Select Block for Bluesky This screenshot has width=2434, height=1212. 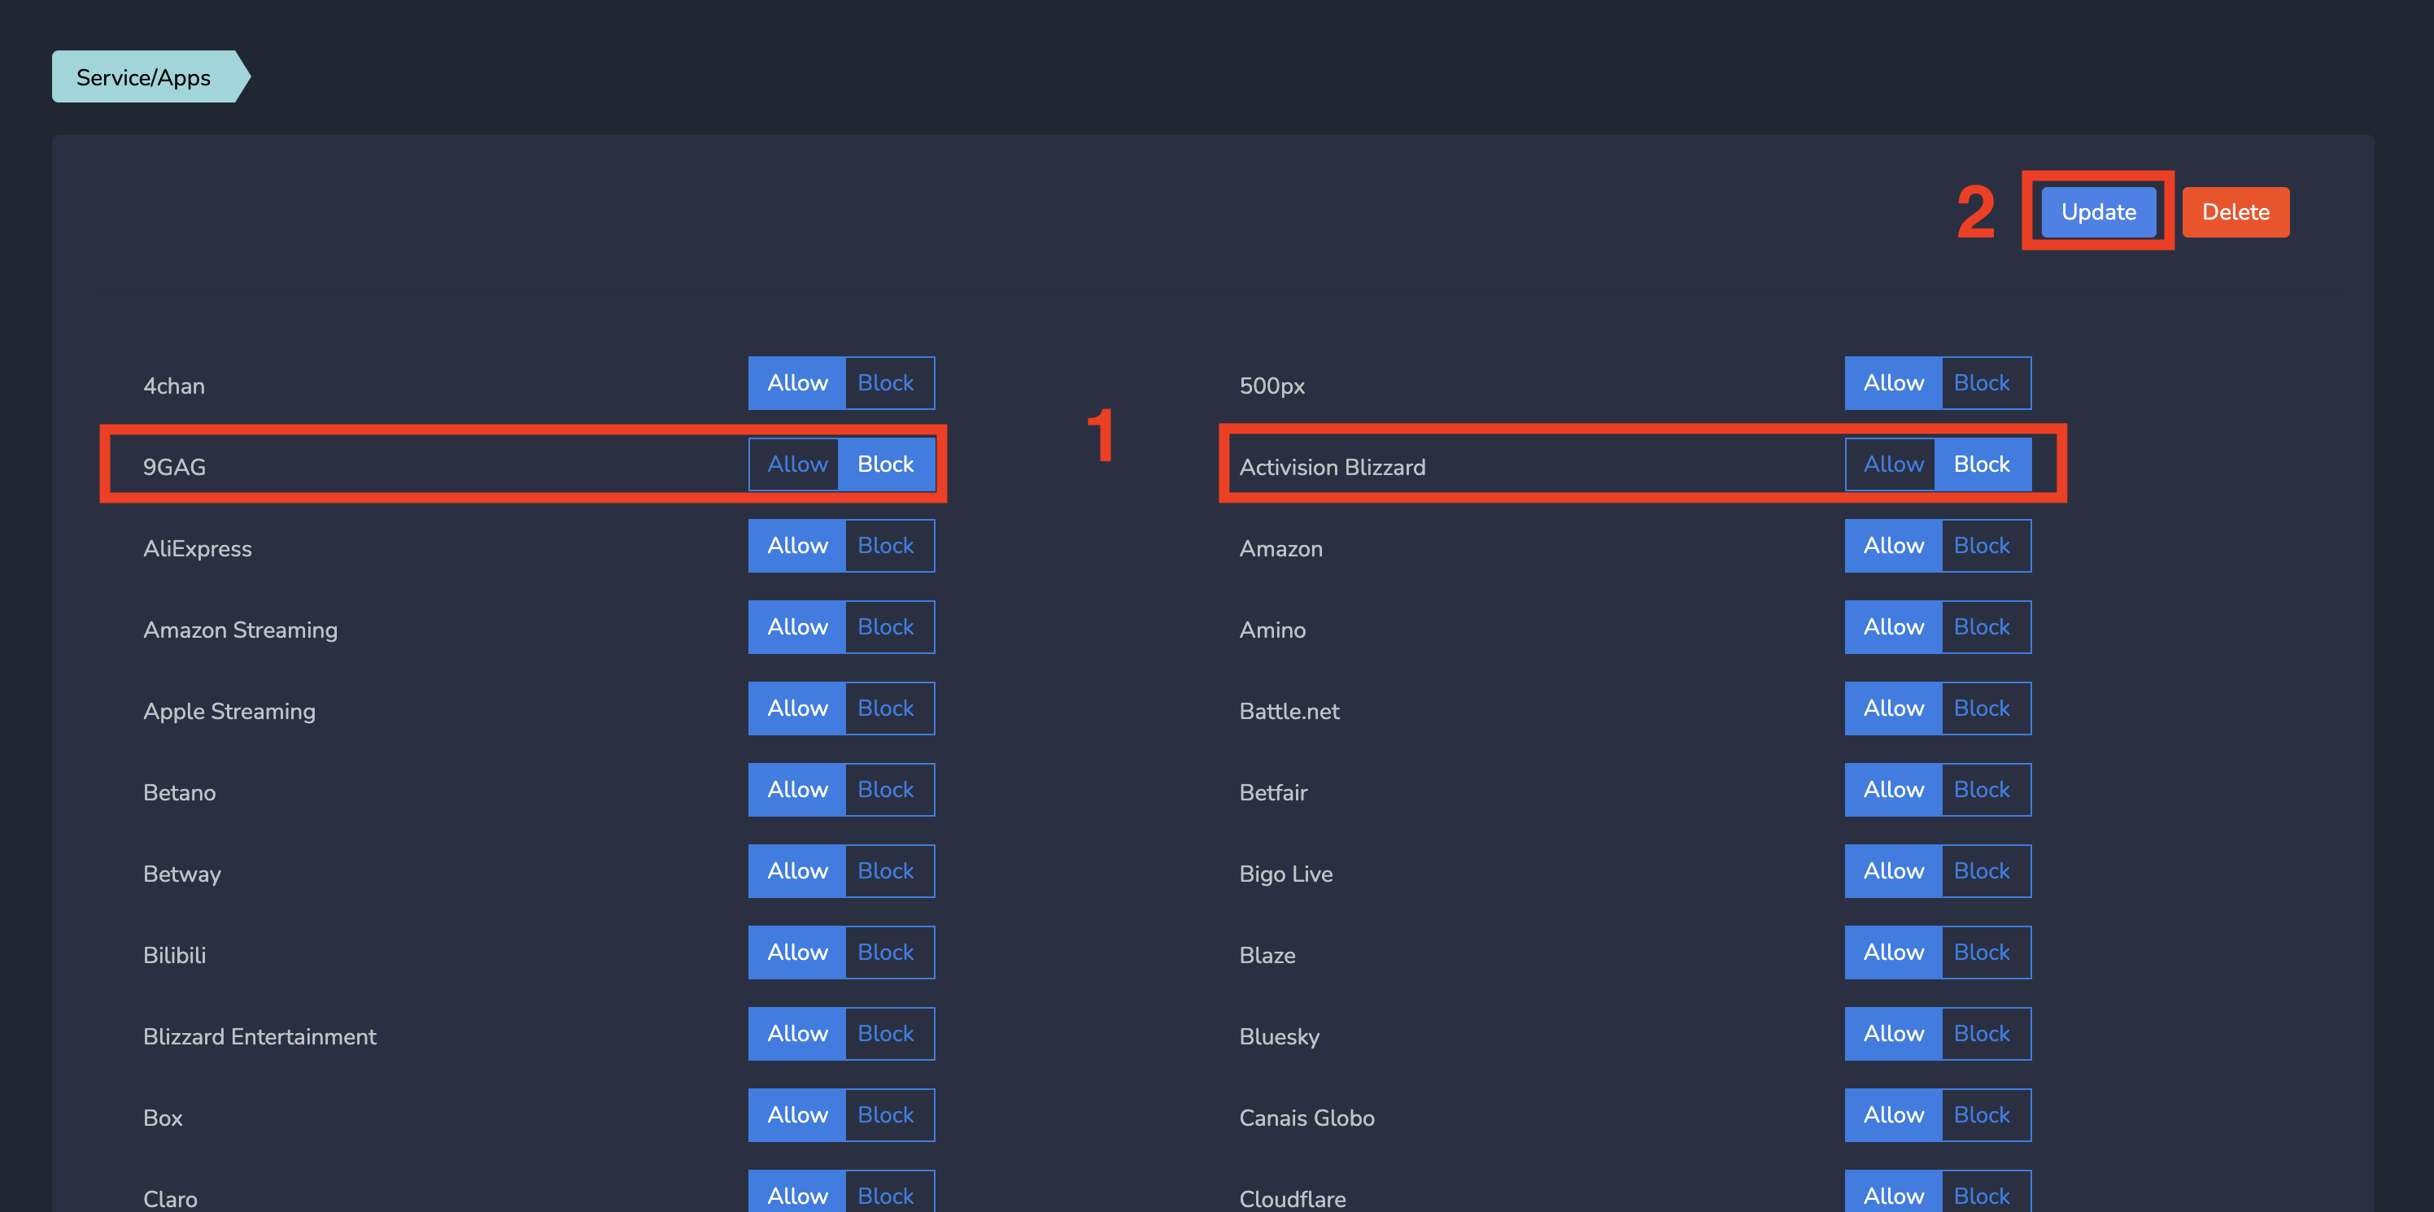pos(1982,1032)
